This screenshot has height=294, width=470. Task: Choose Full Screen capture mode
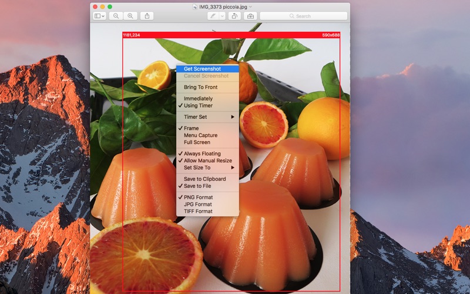click(x=207, y=142)
